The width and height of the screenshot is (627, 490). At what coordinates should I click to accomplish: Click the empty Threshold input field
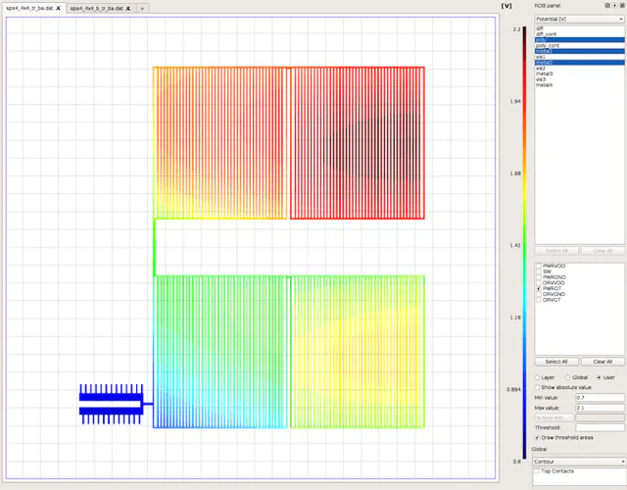pyautogui.click(x=600, y=427)
